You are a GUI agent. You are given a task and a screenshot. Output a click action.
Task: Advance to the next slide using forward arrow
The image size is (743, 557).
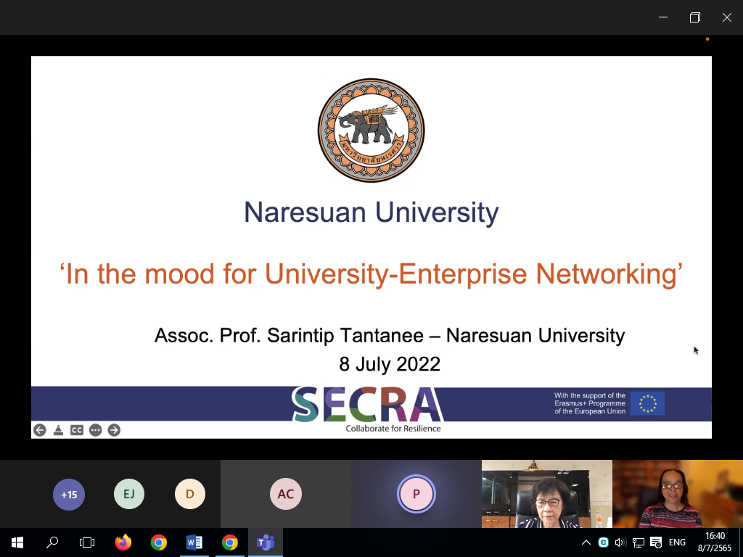pos(114,430)
